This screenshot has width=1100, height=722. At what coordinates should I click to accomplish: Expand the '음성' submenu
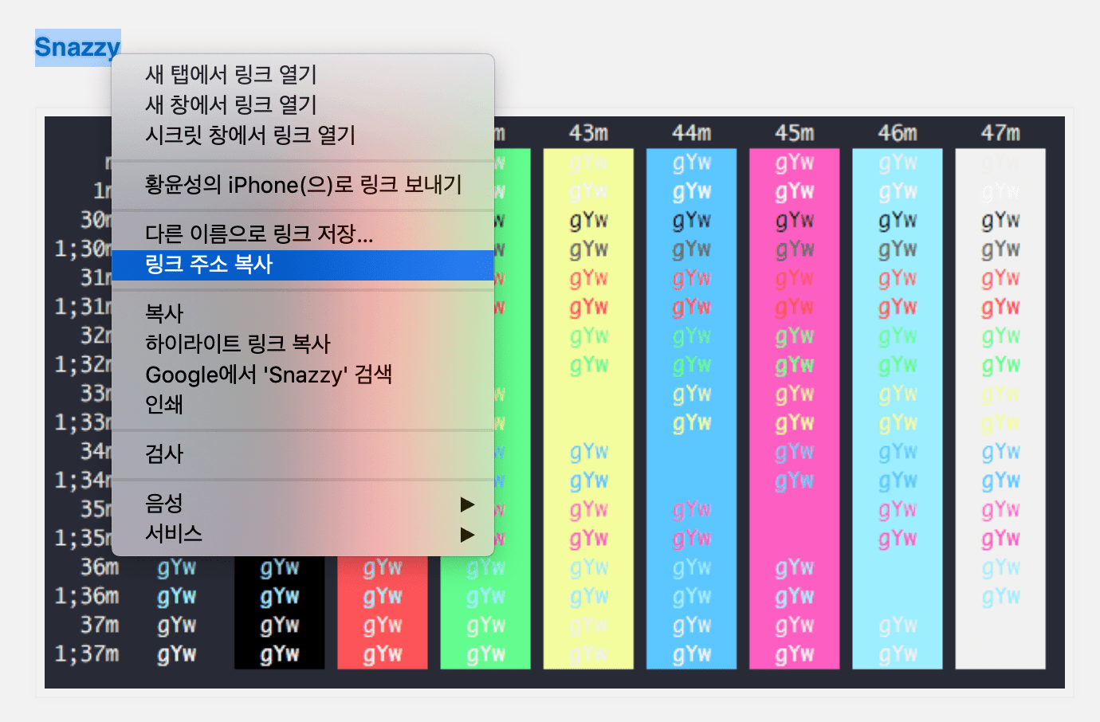[x=163, y=503]
